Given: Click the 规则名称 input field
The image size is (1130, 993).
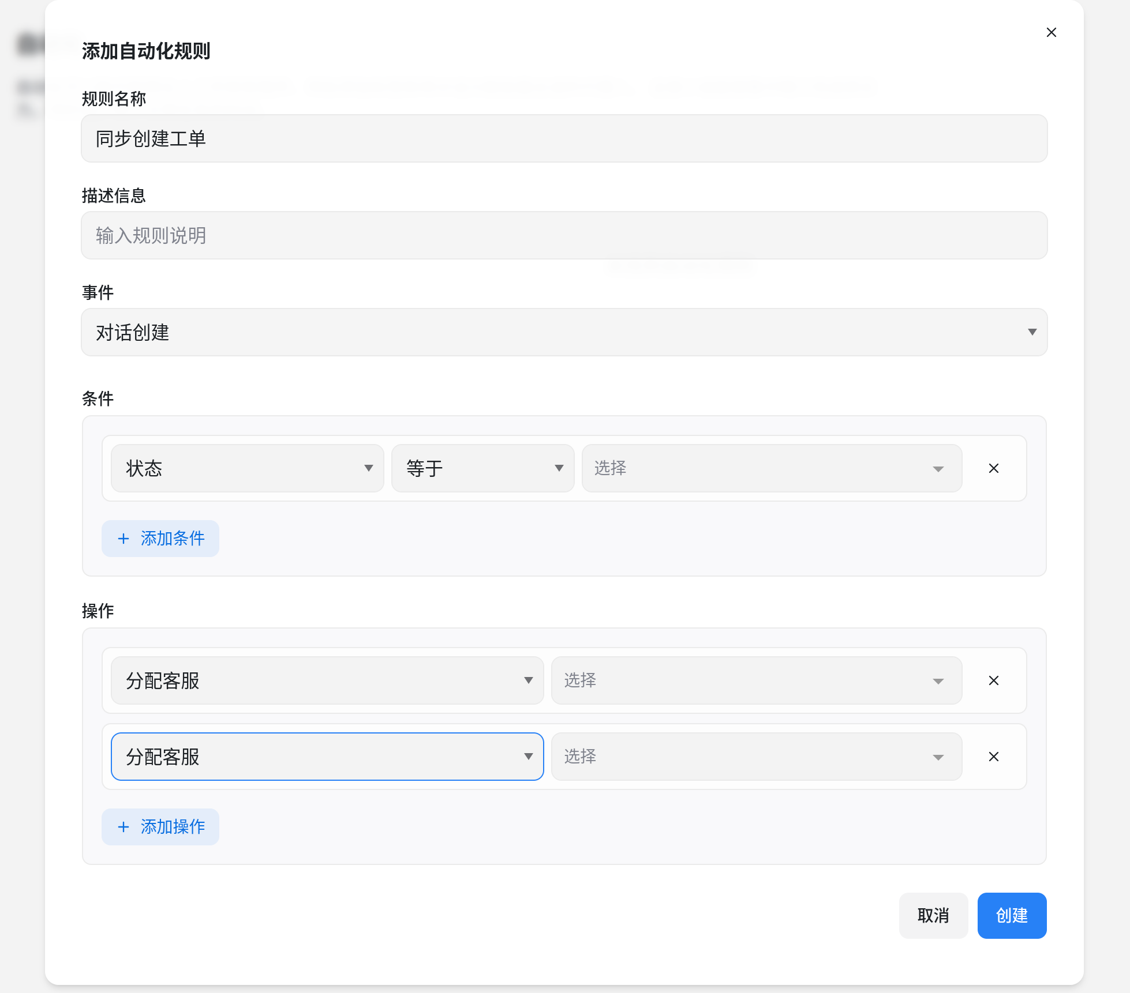Looking at the screenshot, I should (563, 138).
